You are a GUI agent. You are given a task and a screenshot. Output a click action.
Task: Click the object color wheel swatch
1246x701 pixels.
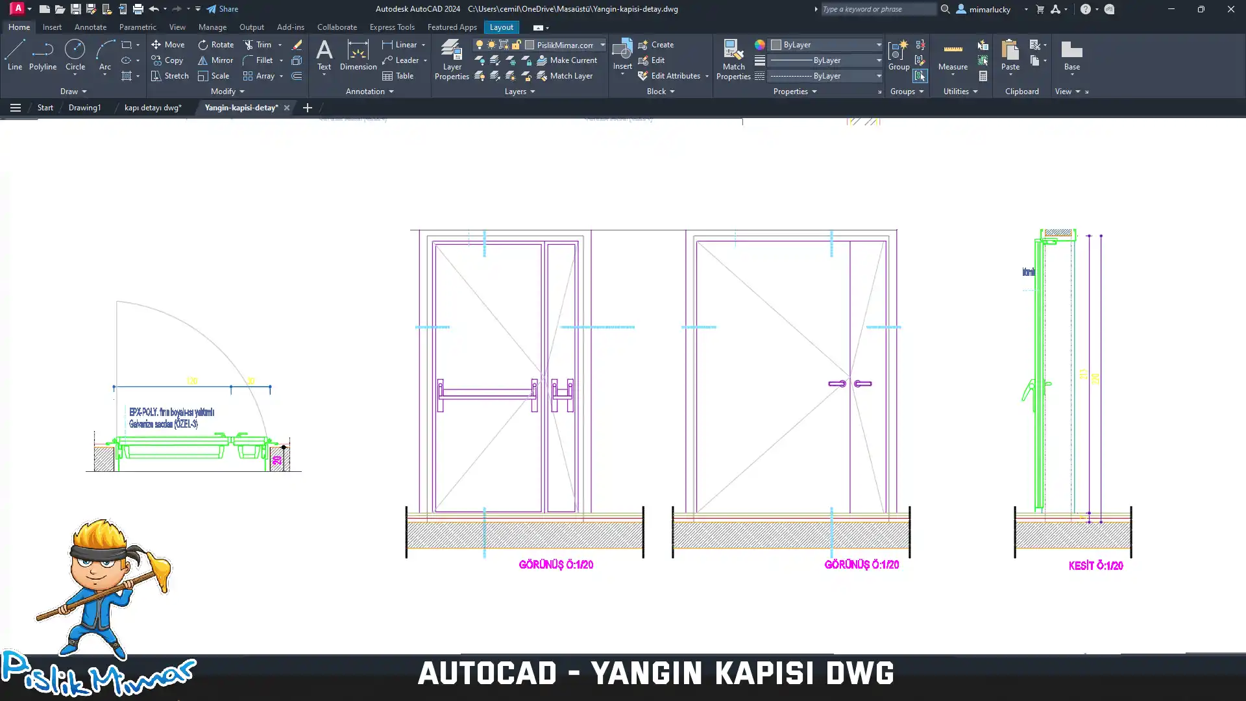(x=759, y=45)
